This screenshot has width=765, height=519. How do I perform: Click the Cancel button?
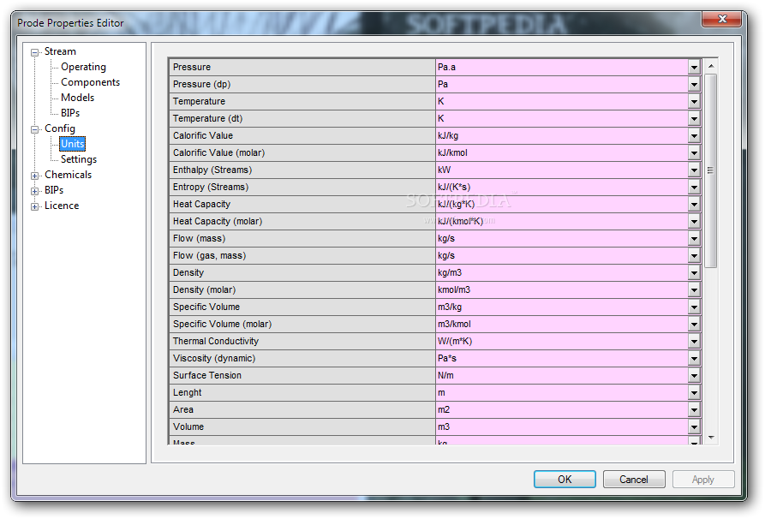point(634,480)
